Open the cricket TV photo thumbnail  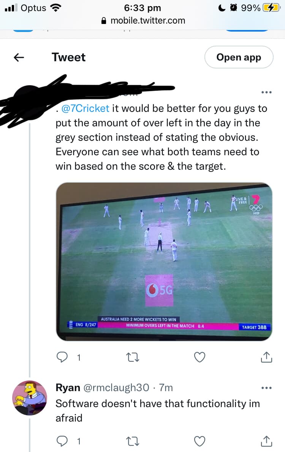point(164,262)
